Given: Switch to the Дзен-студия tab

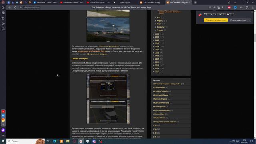Looking at the screenshot, I should pyautogui.click(x=125, y=2).
